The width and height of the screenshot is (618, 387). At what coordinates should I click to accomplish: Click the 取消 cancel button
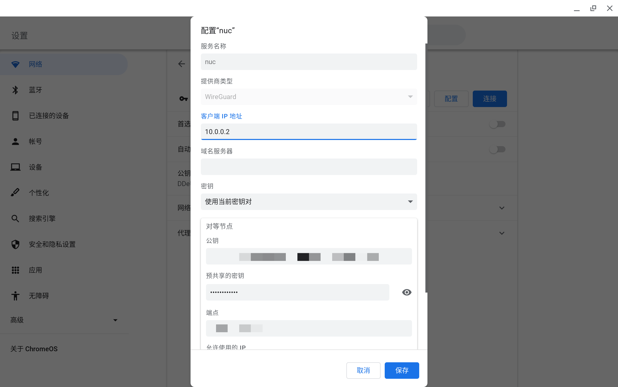[x=363, y=371]
